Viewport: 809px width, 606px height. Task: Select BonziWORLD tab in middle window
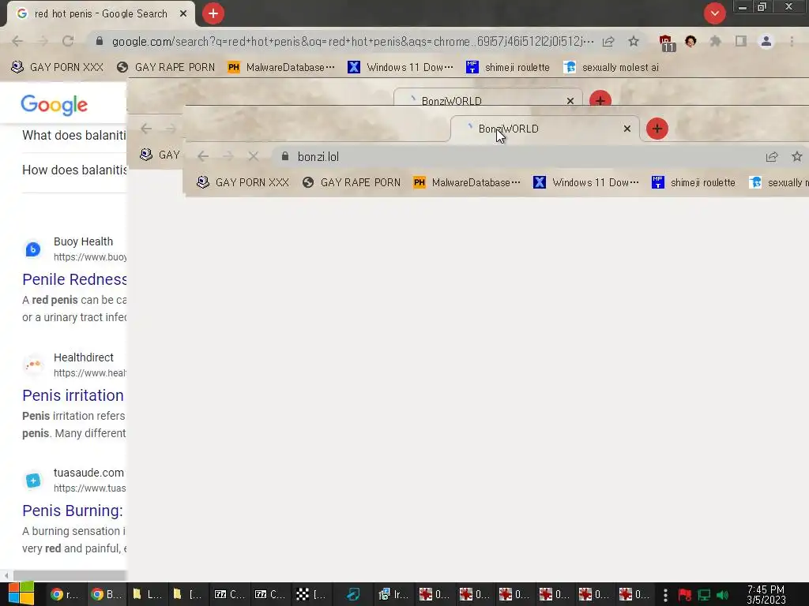pos(488,98)
